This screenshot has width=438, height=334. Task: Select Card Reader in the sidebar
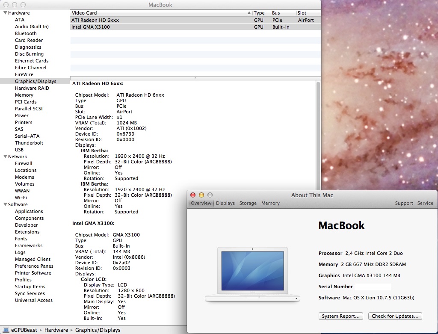coord(29,40)
